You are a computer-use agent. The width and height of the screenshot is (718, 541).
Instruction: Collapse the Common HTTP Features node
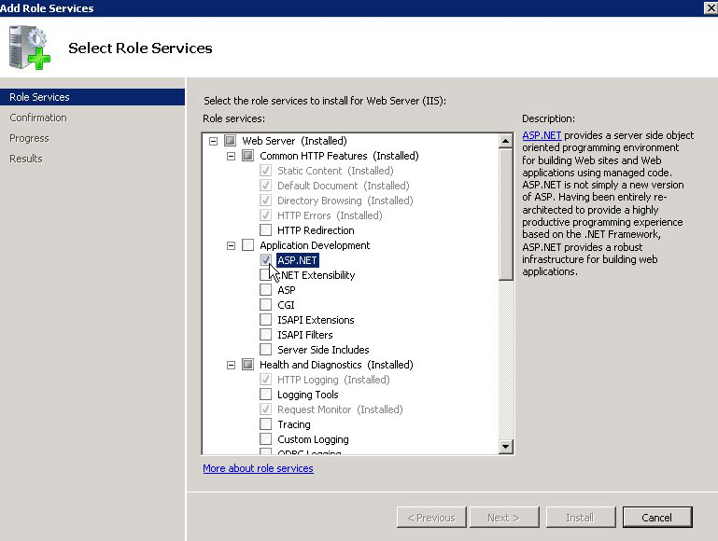pos(231,156)
